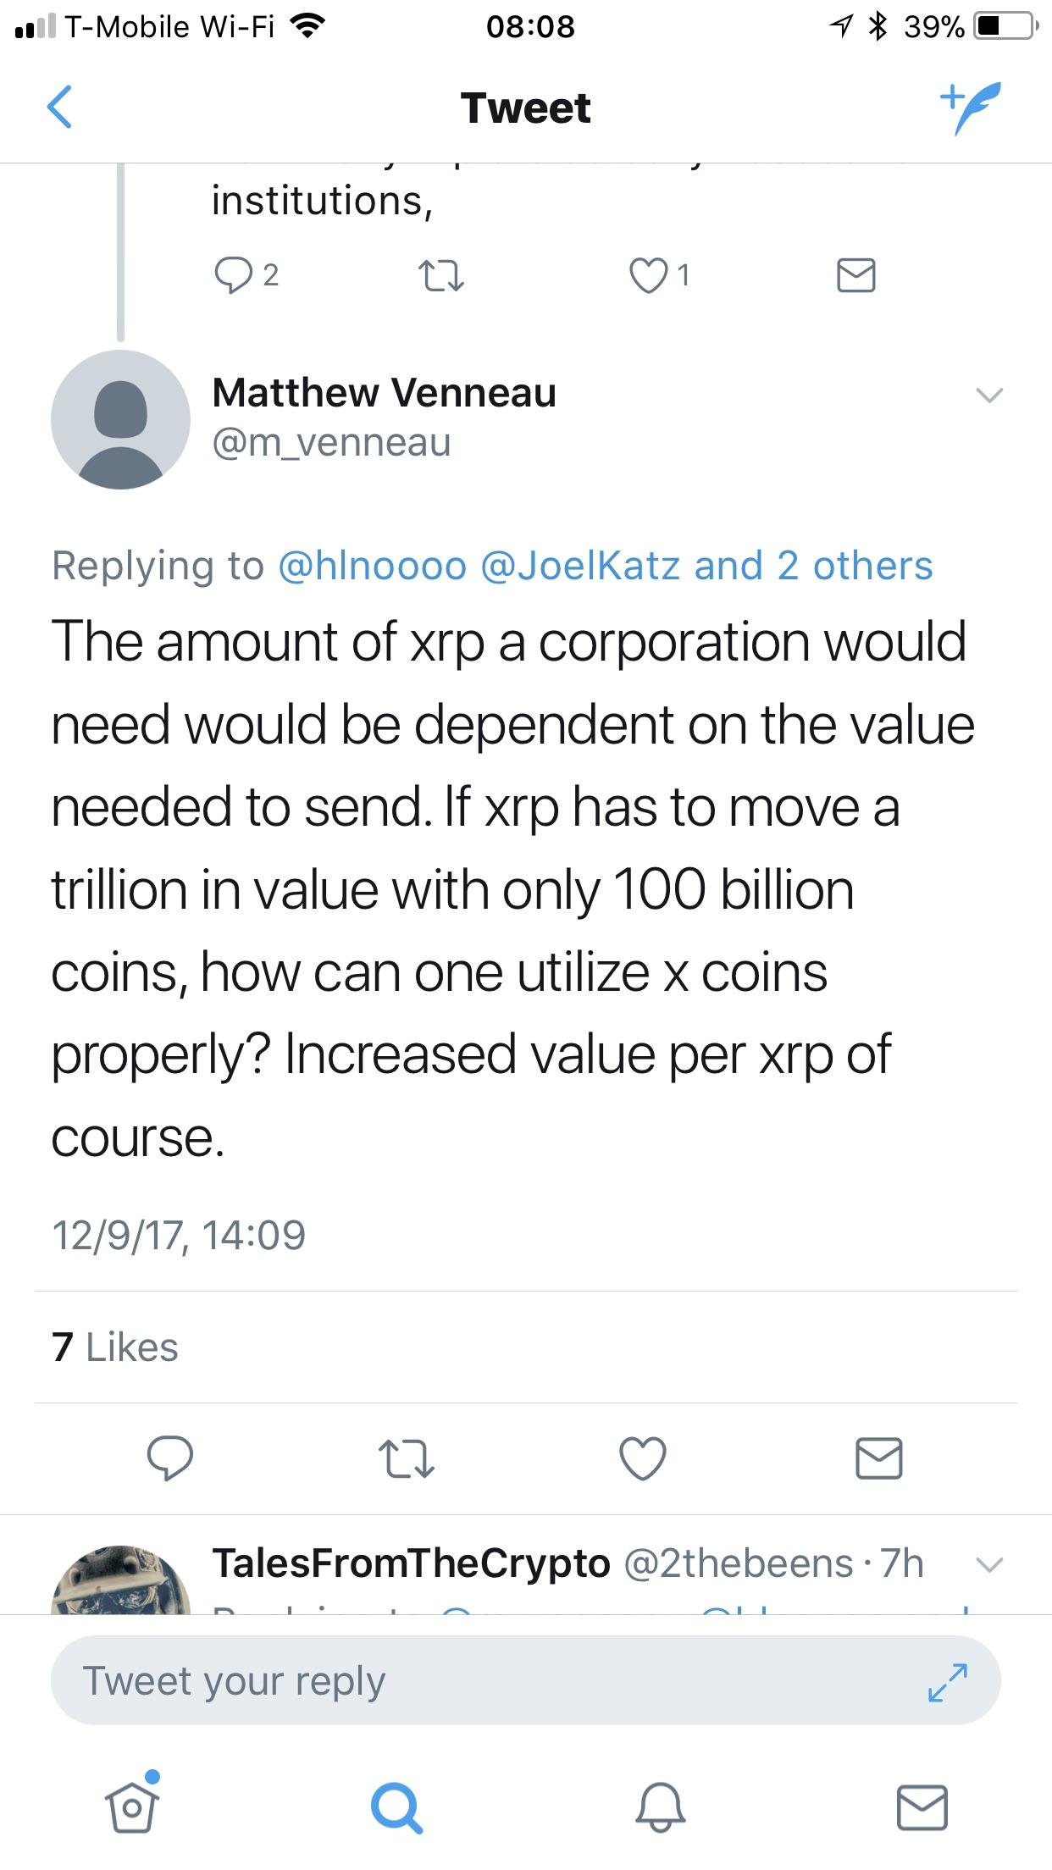Expand the reply composer to full screen
Viewport: 1052px width, 1870px height.
pyautogui.click(x=947, y=1682)
